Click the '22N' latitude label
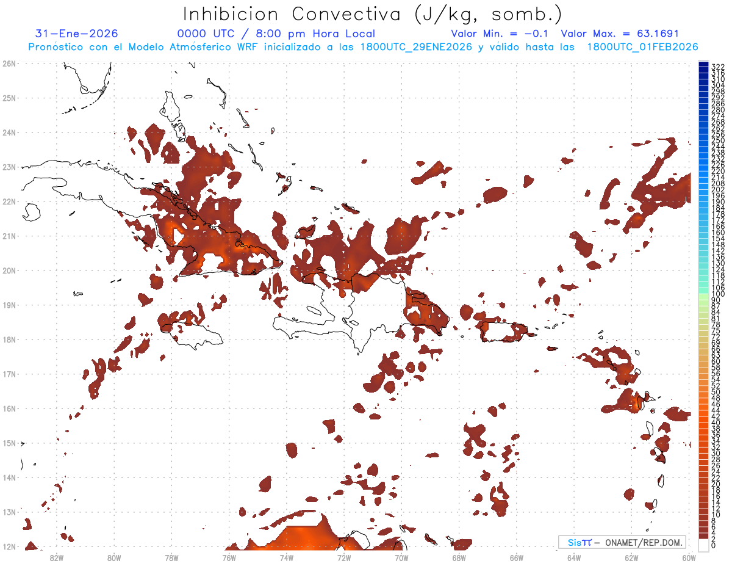 point(9,201)
